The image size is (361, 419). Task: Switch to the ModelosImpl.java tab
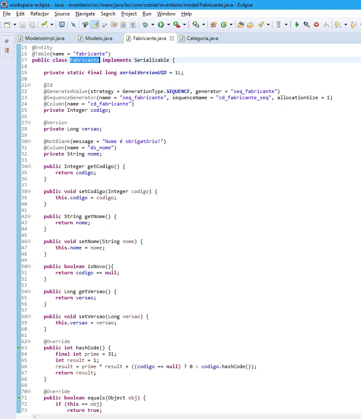(45, 38)
